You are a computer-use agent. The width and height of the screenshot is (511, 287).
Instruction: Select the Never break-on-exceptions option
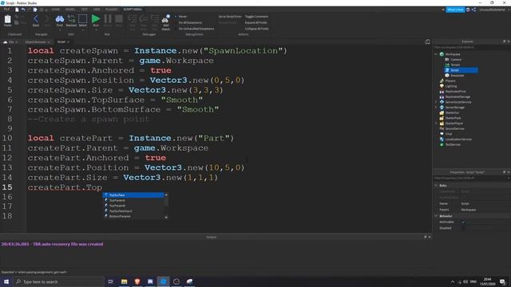tap(181, 17)
